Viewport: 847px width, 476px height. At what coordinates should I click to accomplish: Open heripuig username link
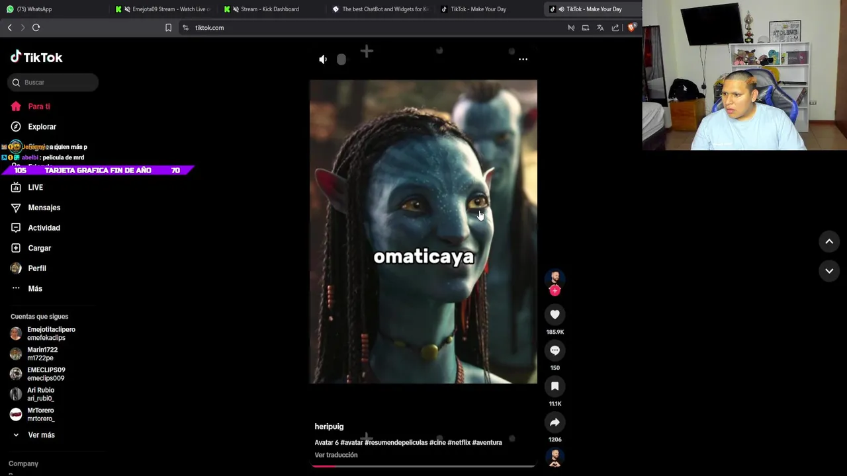(329, 427)
